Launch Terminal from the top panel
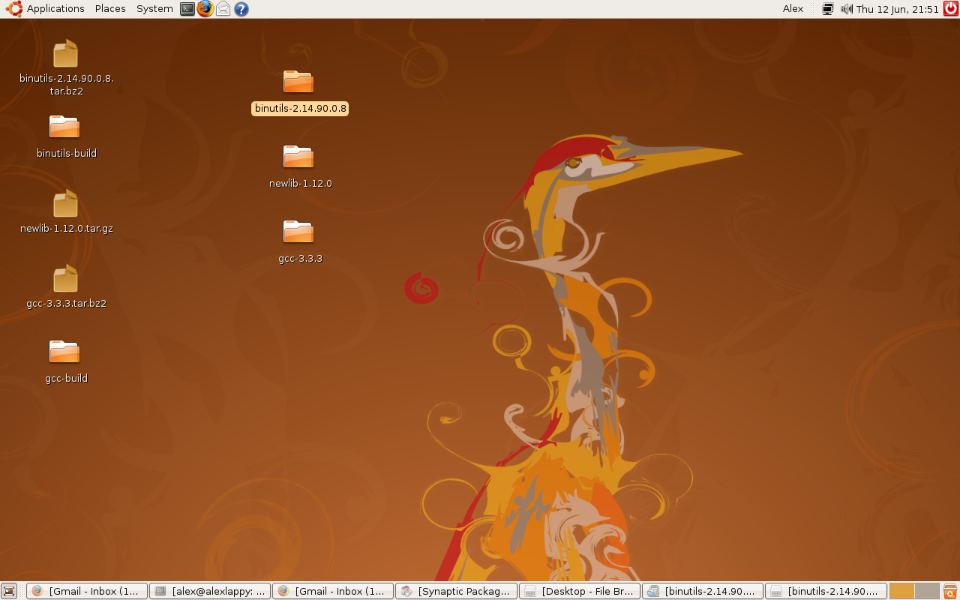This screenshot has width=960, height=600. tap(187, 9)
